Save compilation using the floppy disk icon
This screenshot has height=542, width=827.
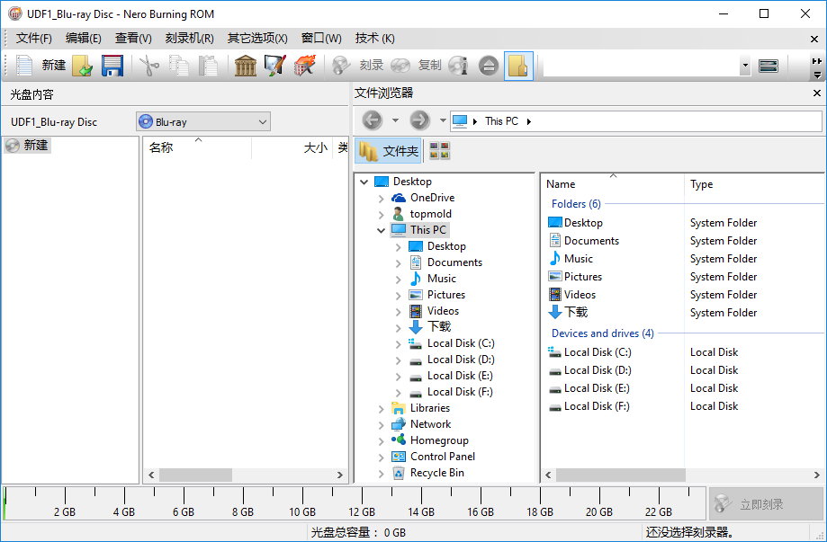click(x=112, y=66)
